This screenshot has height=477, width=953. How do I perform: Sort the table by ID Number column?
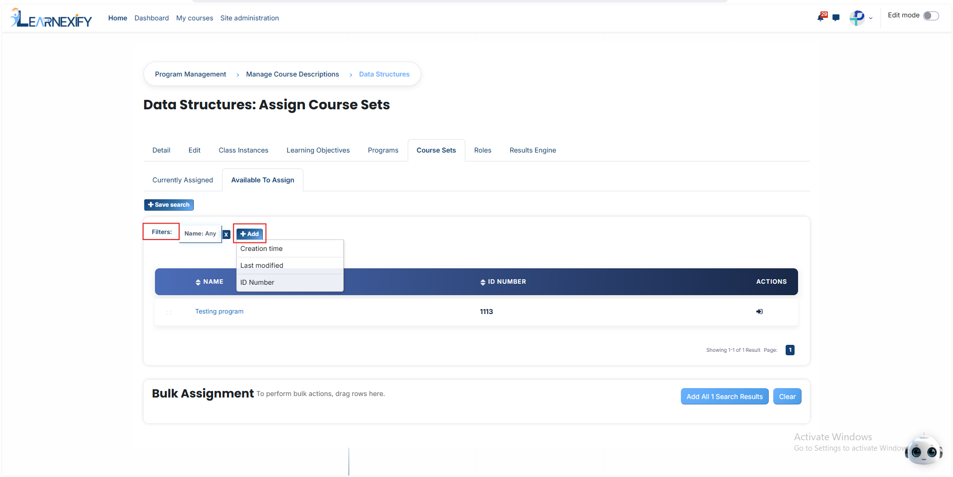coord(503,282)
